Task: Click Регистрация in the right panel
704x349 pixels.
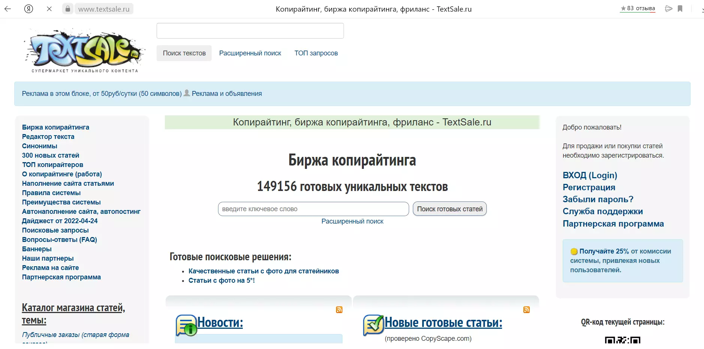Action: (589, 187)
